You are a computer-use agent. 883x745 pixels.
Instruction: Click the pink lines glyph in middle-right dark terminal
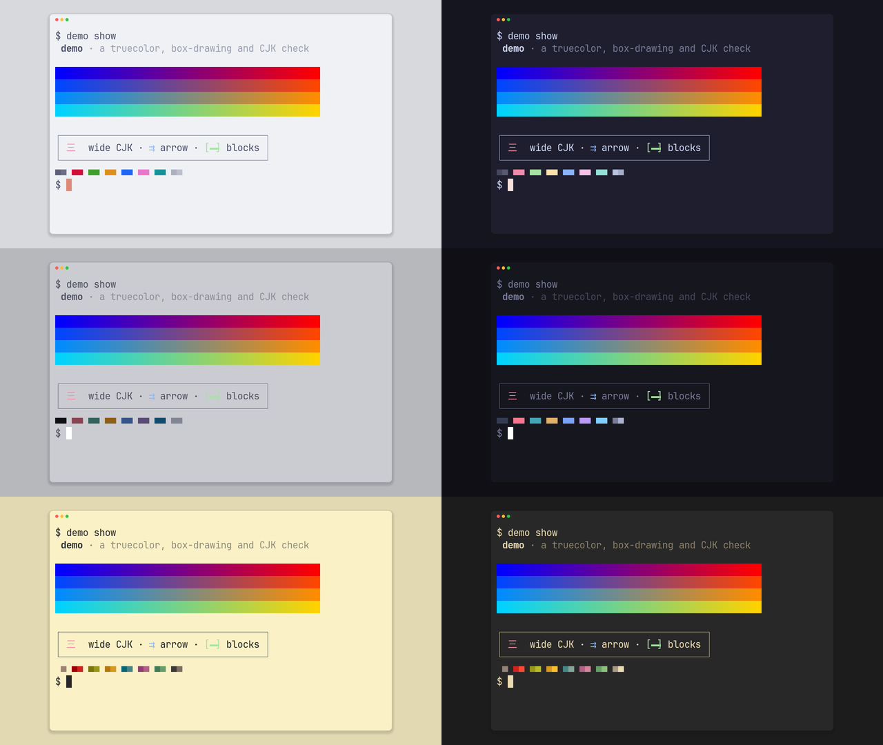pos(513,396)
